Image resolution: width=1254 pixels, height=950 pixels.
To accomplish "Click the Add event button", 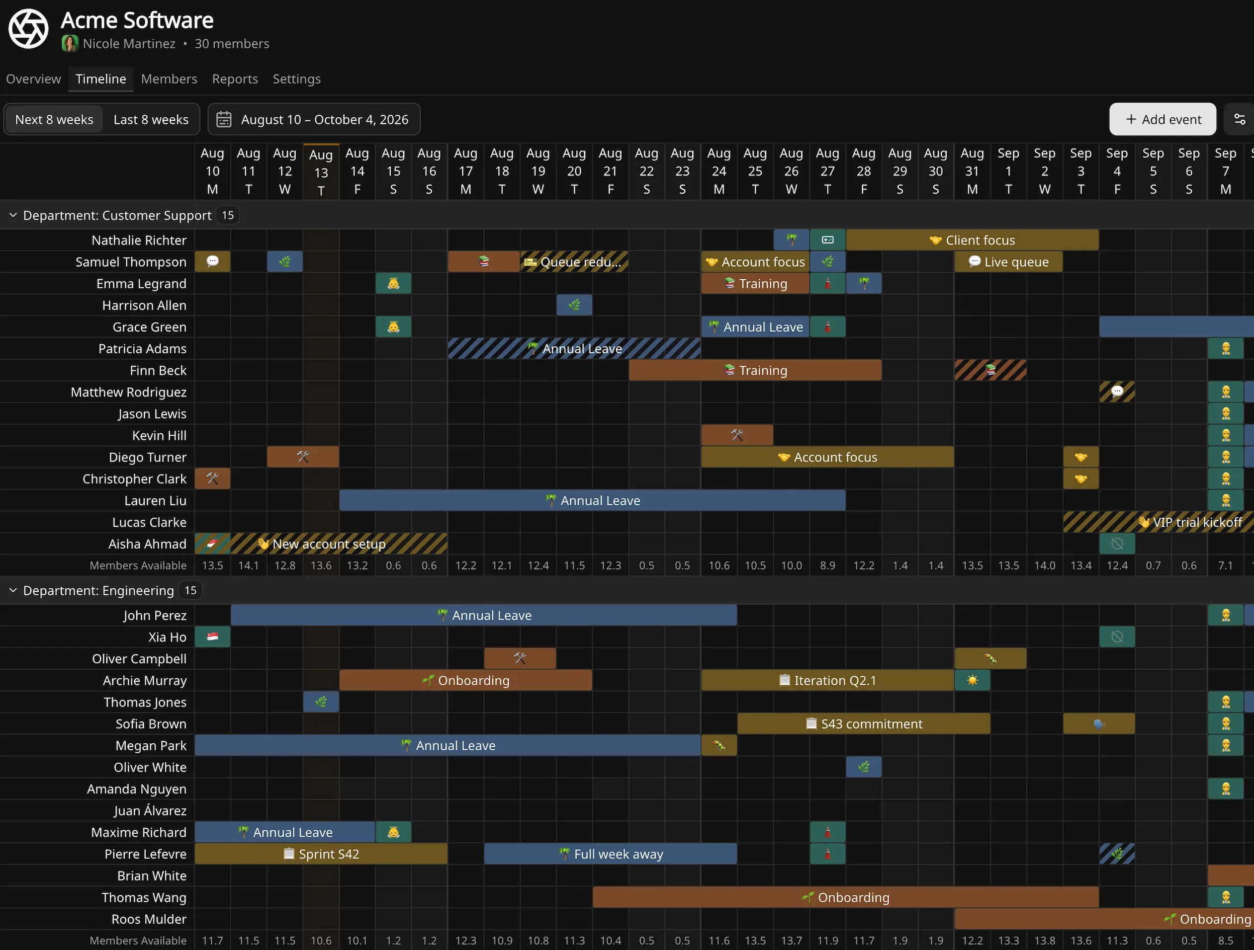I will tap(1163, 120).
